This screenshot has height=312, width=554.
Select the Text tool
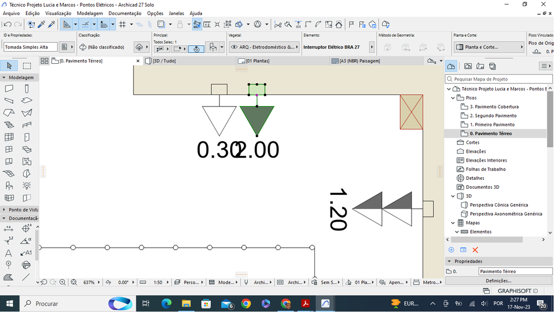8,253
